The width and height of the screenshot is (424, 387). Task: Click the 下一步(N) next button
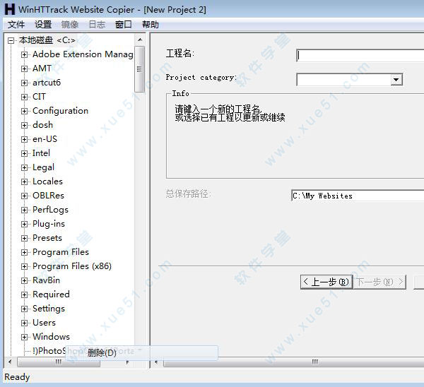379,282
